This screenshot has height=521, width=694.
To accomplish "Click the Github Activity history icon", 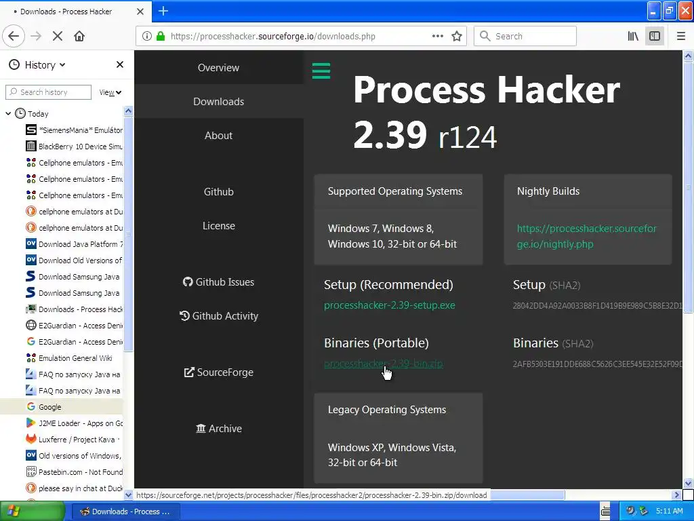I will pos(184,315).
